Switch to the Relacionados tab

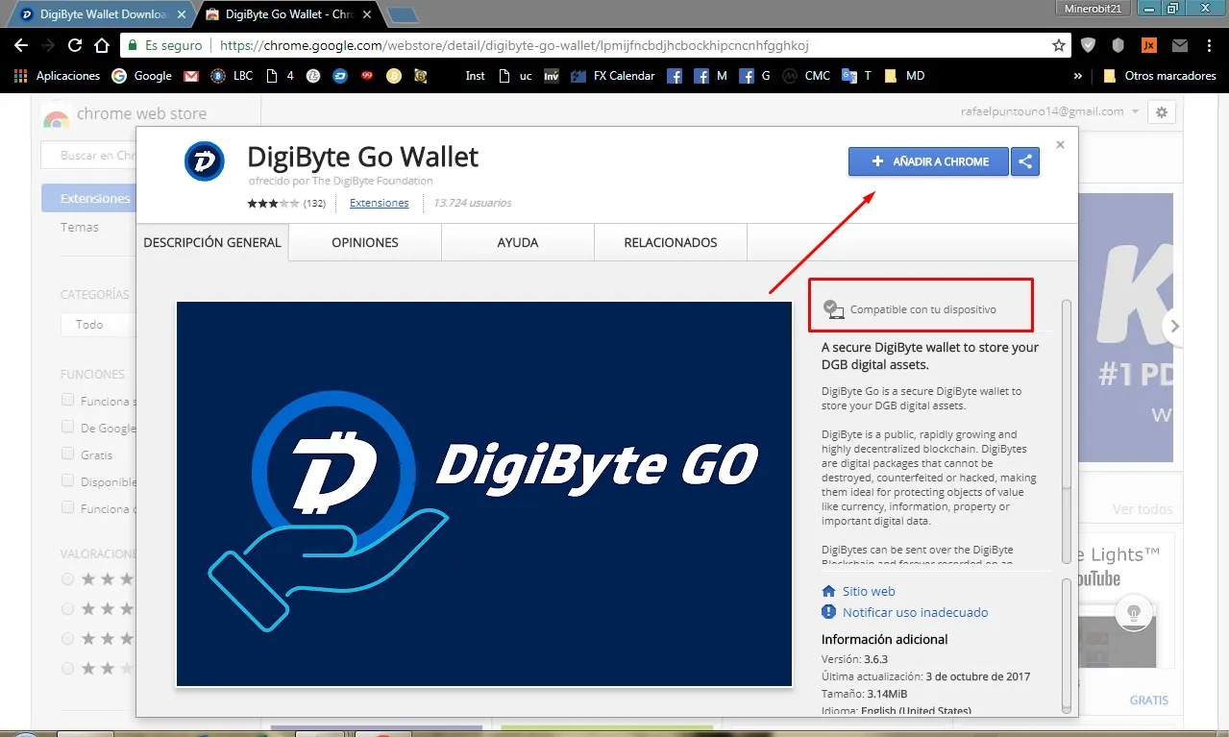pyautogui.click(x=671, y=242)
